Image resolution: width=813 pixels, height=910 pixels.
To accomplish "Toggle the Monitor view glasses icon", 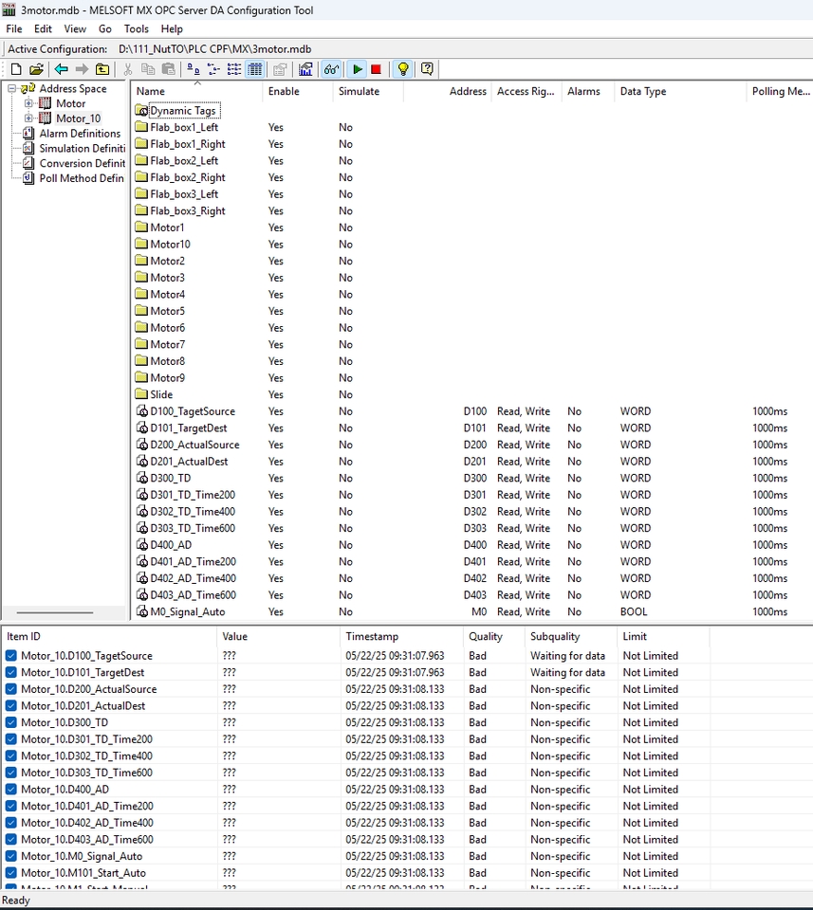I will click(331, 69).
